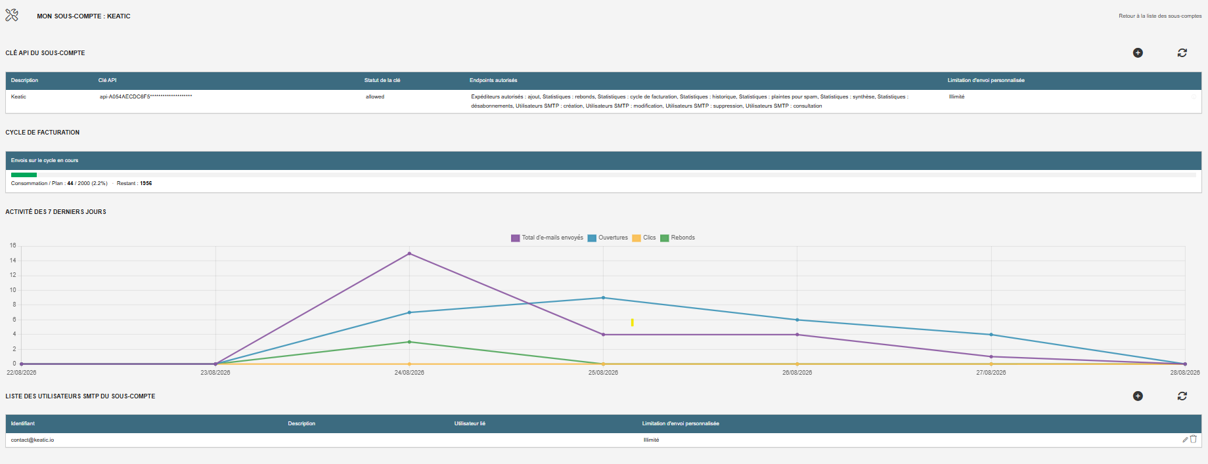The height and width of the screenshot is (464, 1208).
Task: Edit the contact@keatic.io SMTP user
Action: 1185,440
